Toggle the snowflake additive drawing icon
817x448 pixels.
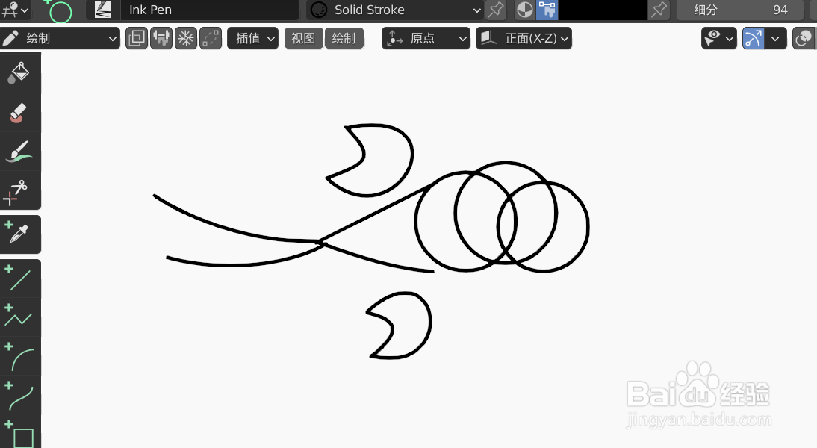coord(186,39)
